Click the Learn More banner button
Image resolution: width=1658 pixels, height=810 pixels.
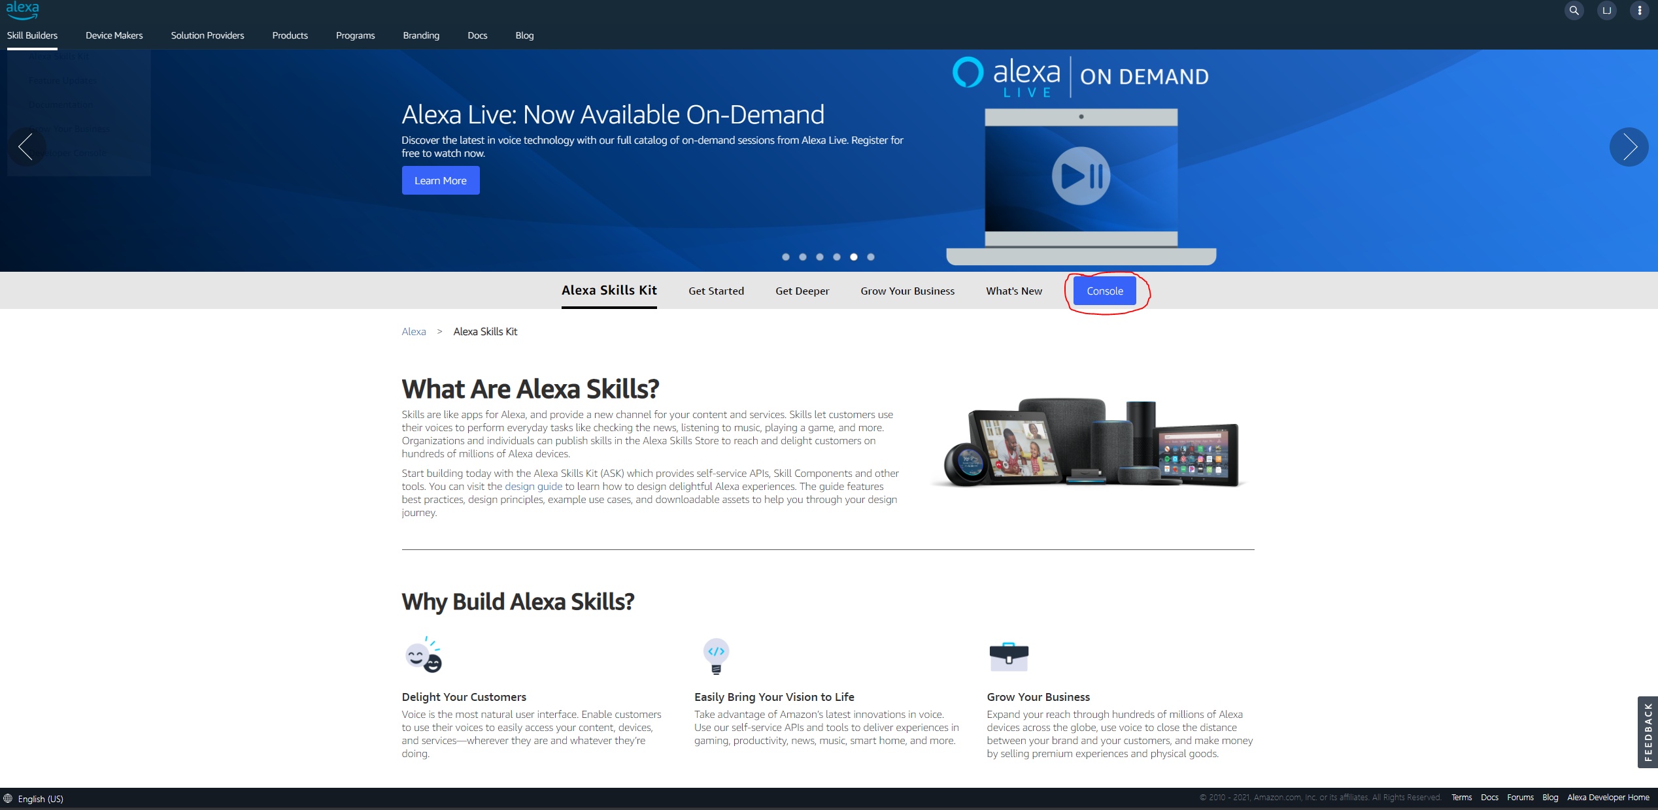coord(440,181)
